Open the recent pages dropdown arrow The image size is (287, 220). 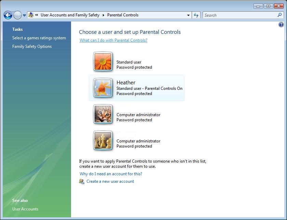(24, 15)
